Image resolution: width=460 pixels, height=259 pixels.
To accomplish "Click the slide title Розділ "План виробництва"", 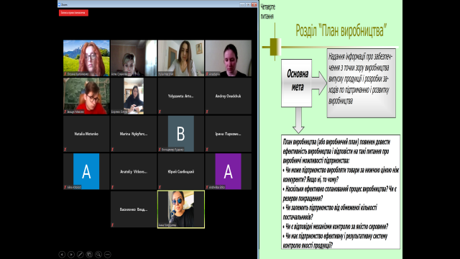I will coord(341,31).
